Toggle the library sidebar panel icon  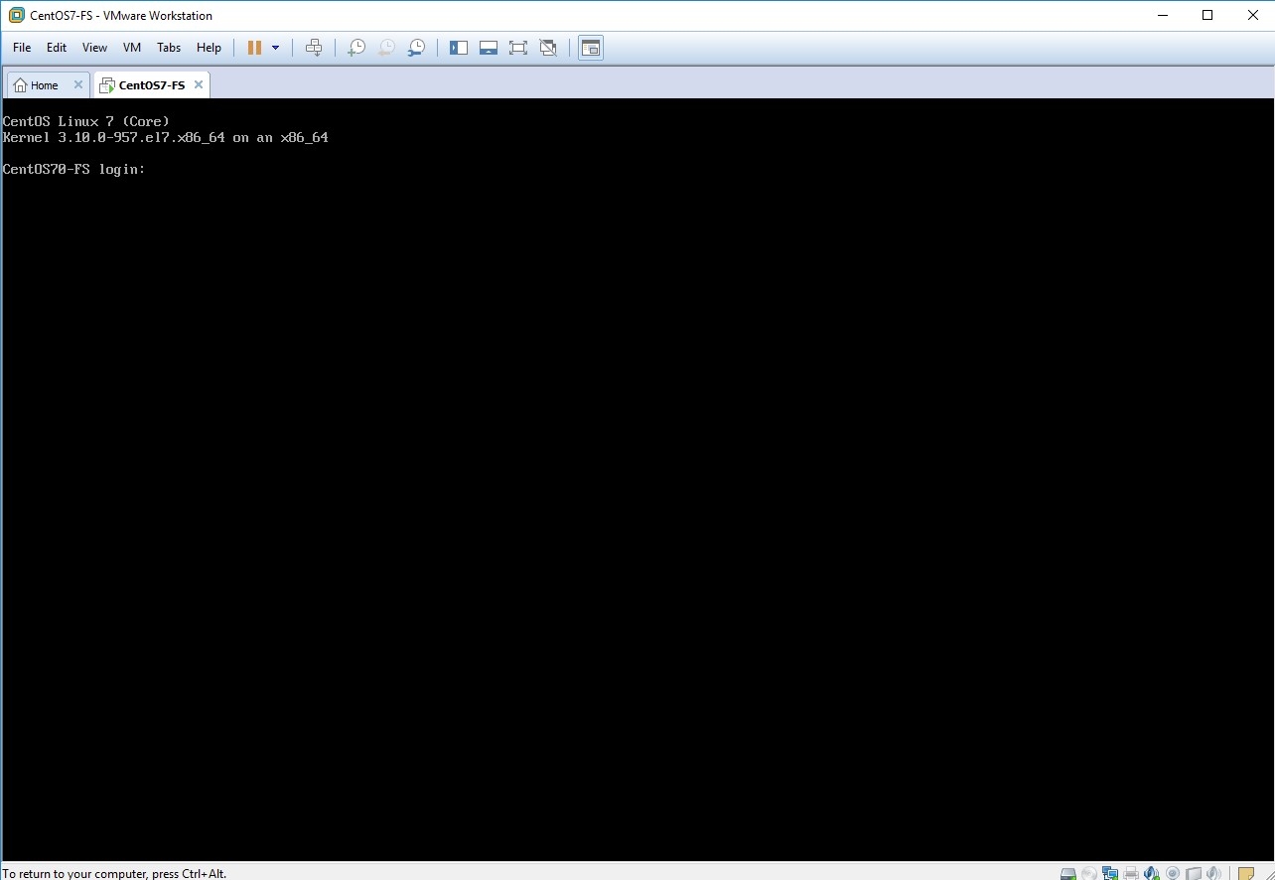[x=458, y=48]
